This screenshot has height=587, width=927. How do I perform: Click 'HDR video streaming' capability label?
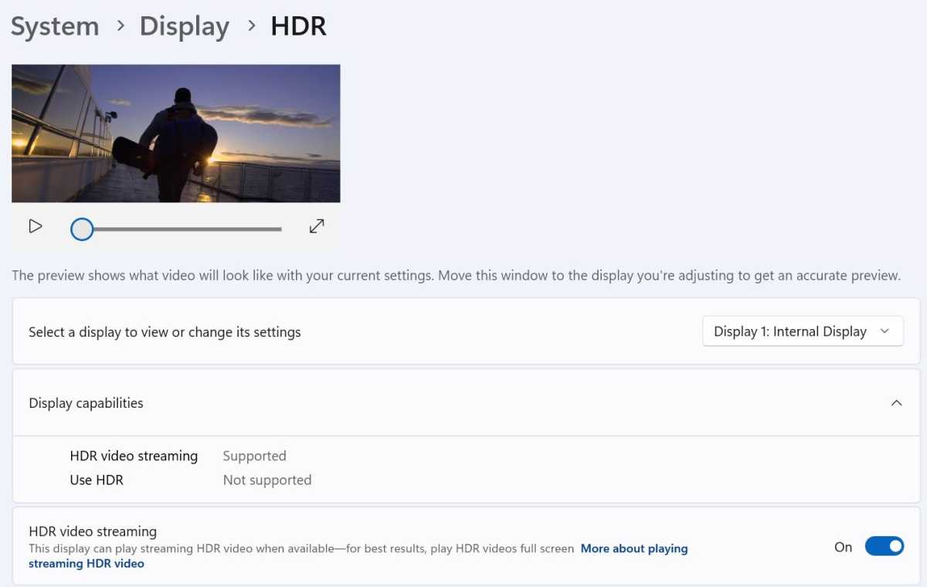pyautogui.click(x=134, y=456)
